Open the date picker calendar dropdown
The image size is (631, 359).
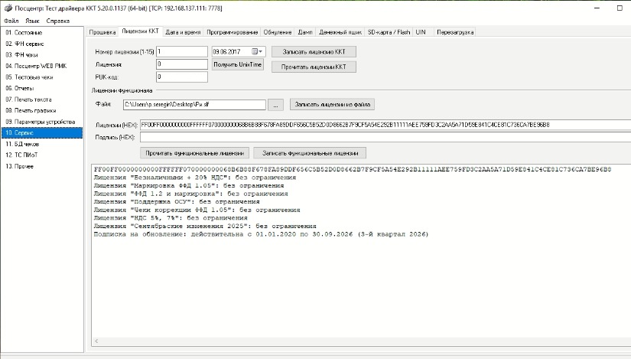click(257, 51)
